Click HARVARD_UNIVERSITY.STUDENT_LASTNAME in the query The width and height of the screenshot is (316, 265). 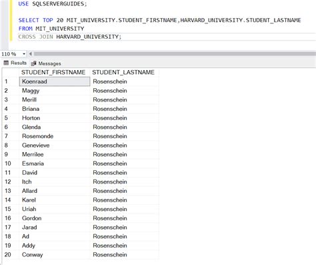[x=241, y=20]
